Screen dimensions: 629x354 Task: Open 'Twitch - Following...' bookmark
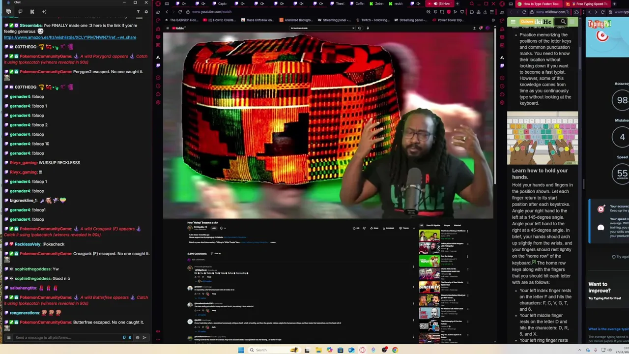pyautogui.click(x=372, y=20)
